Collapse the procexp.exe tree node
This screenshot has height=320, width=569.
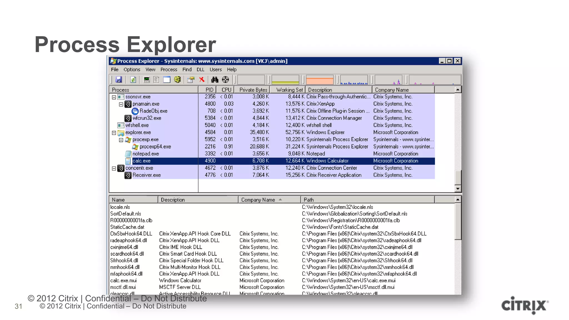click(x=121, y=140)
